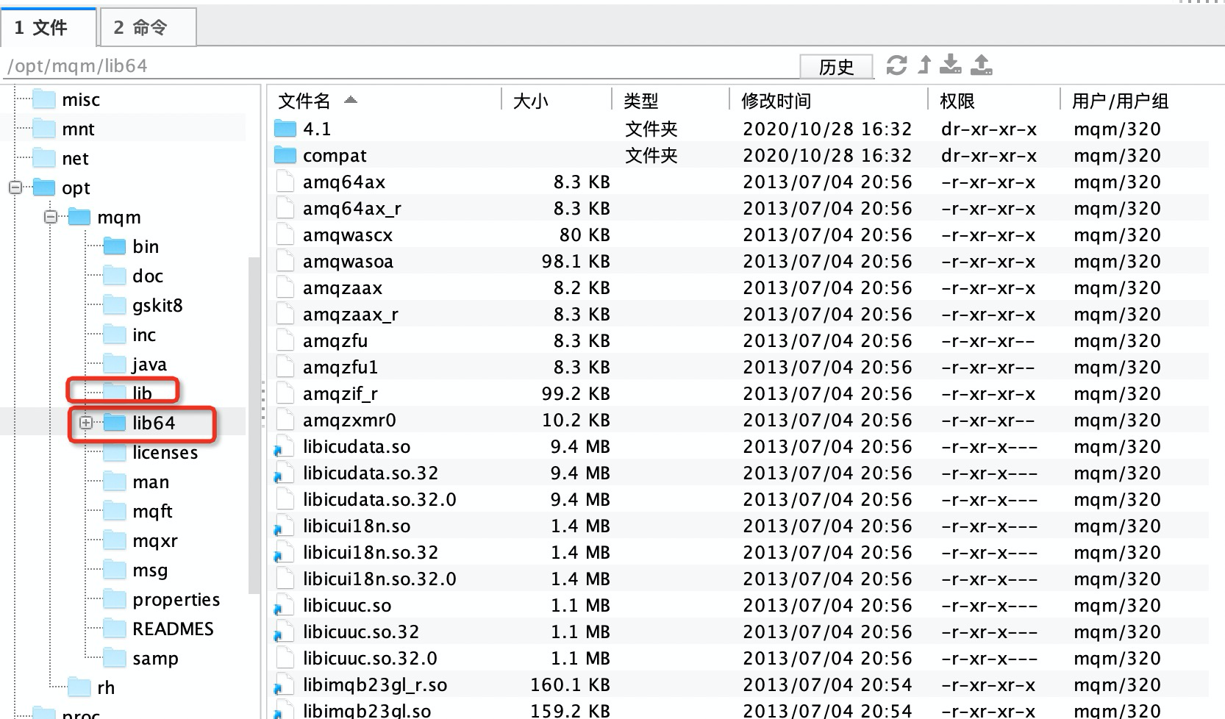This screenshot has width=1225, height=719.
Task: Click the up-arrow icon to go to parent directory
Action: (924, 65)
